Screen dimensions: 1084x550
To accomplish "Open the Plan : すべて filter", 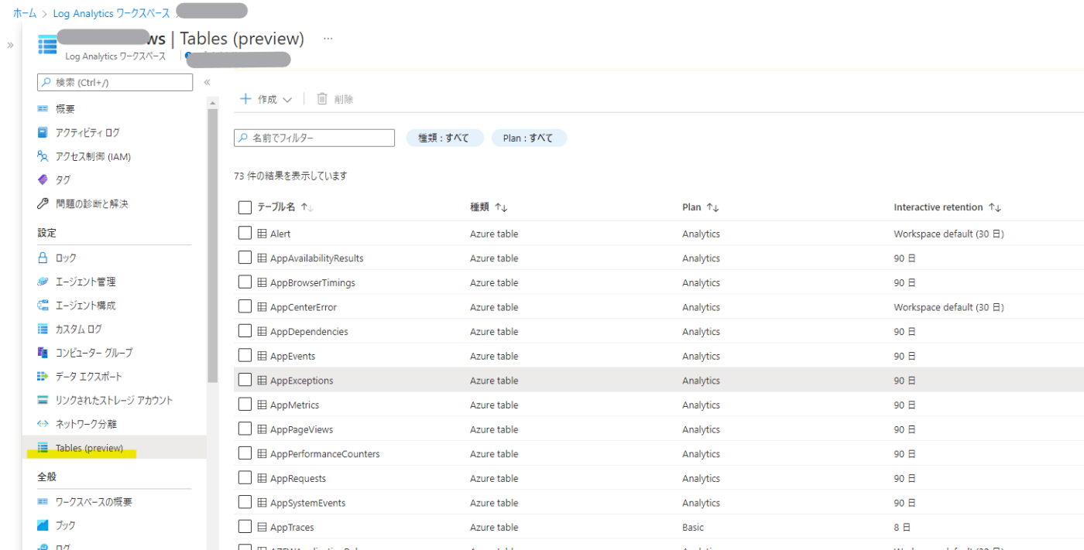I will (529, 138).
